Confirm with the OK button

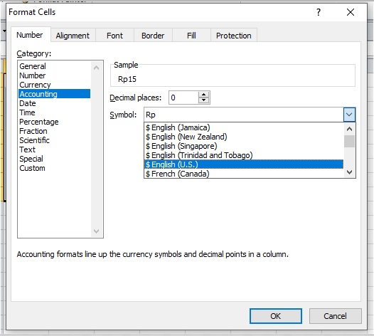coord(276,316)
